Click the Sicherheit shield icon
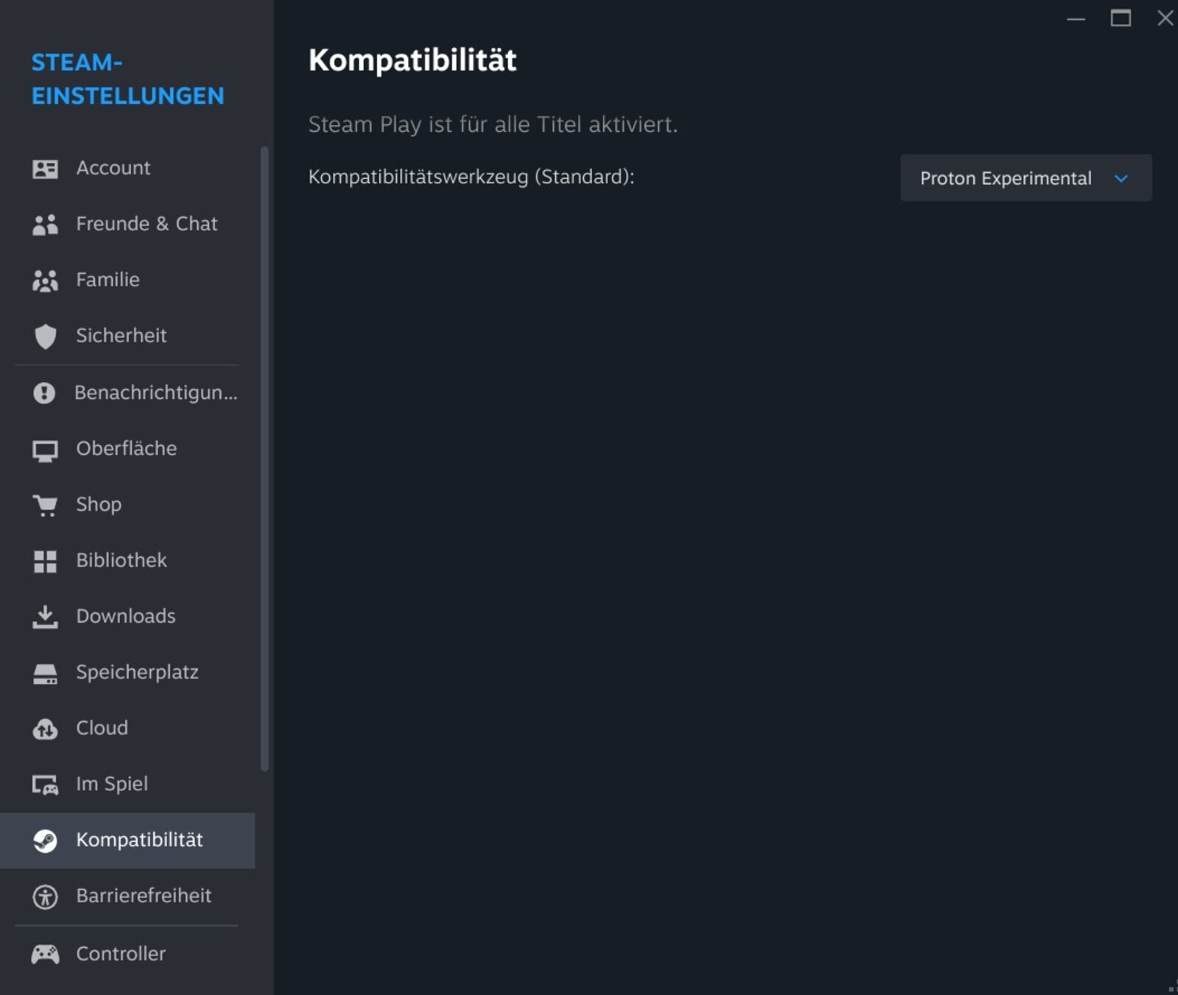Image resolution: width=1178 pixels, height=995 pixels. [45, 336]
